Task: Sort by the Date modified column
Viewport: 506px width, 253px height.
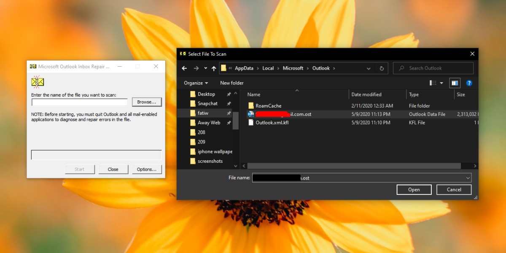Action: pos(366,94)
